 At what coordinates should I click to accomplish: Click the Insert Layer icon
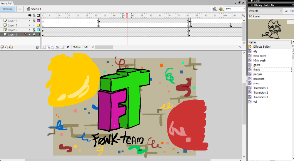[2, 47]
